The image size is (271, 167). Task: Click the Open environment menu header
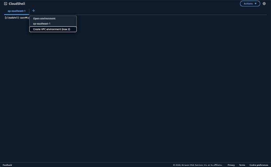(x=44, y=18)
